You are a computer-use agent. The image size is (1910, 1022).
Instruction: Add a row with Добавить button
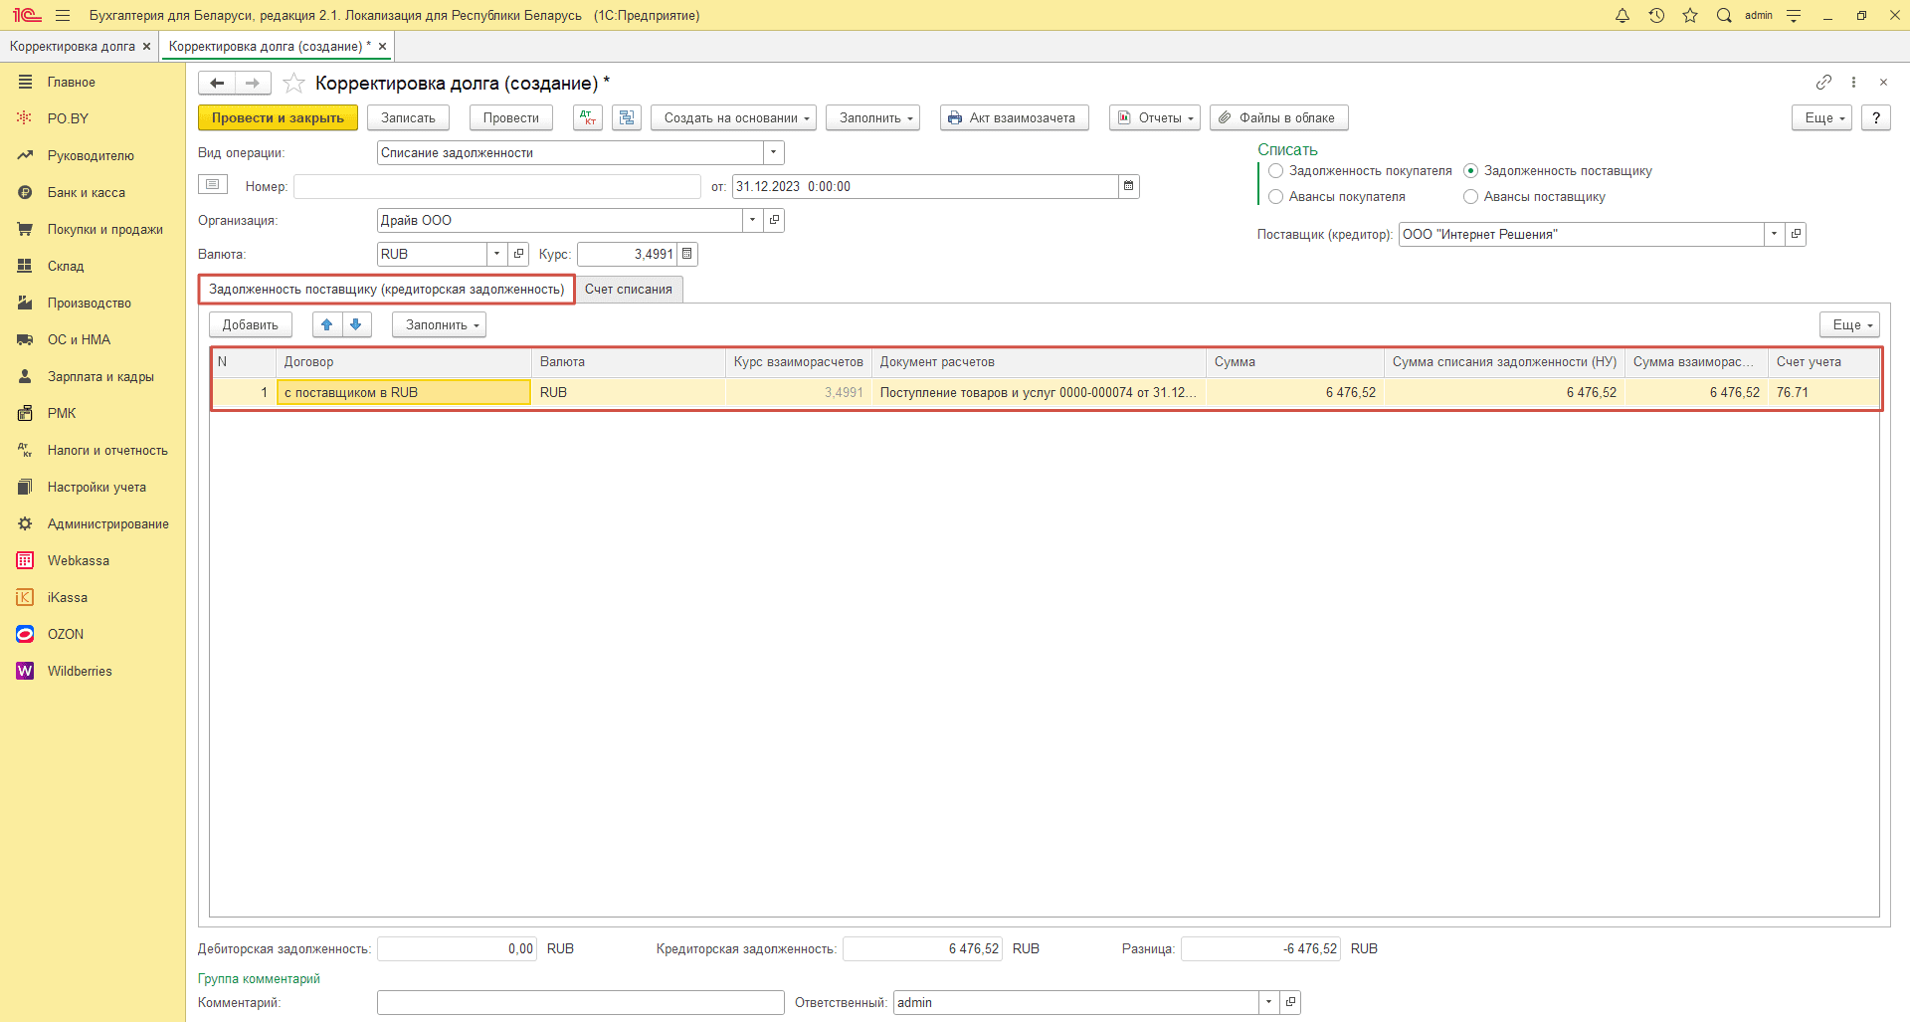(251, 324)
